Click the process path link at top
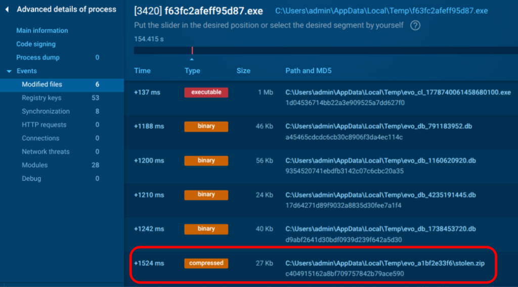Viewport: 518px width, 287px height. [x=381, y=11]
